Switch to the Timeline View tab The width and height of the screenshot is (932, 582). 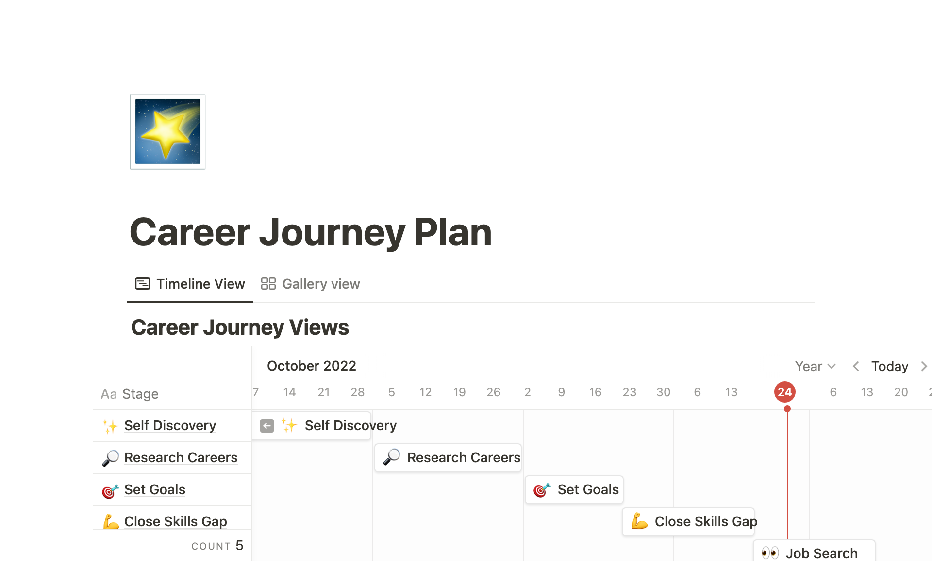tap(200, 284)
